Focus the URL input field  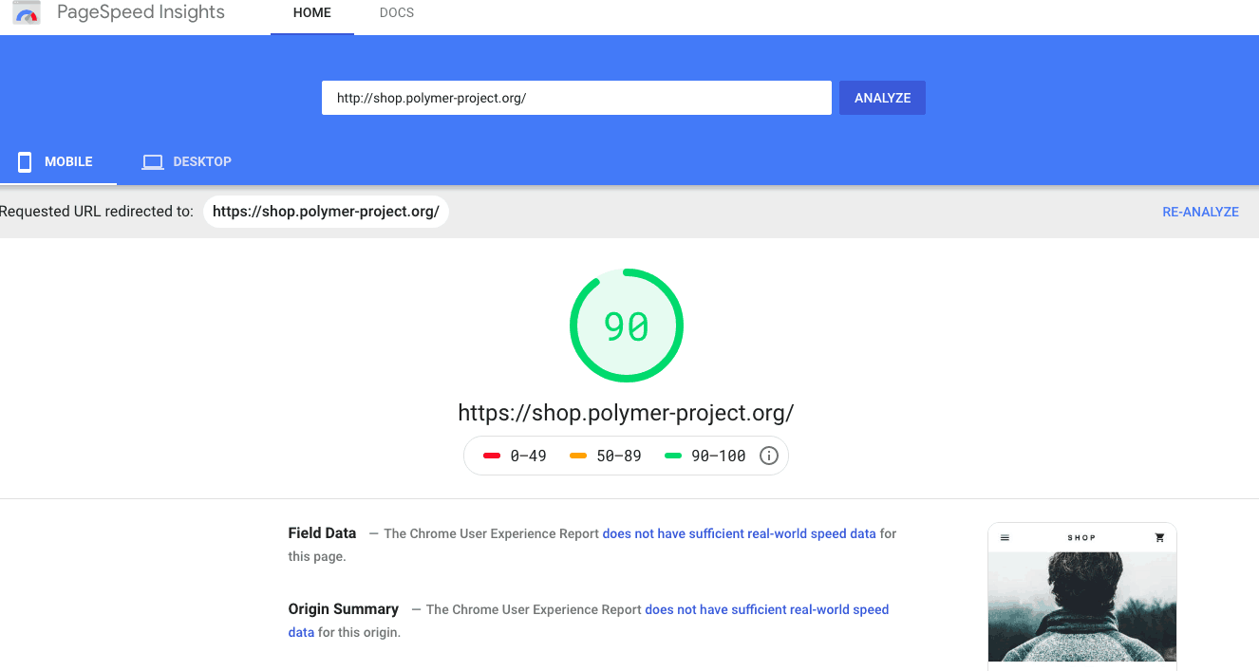tap(576, 98)
